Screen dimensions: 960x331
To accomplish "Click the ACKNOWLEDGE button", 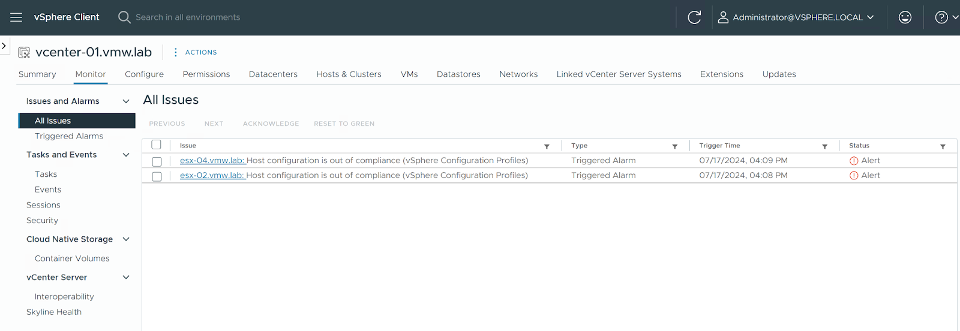I will 271,124.
